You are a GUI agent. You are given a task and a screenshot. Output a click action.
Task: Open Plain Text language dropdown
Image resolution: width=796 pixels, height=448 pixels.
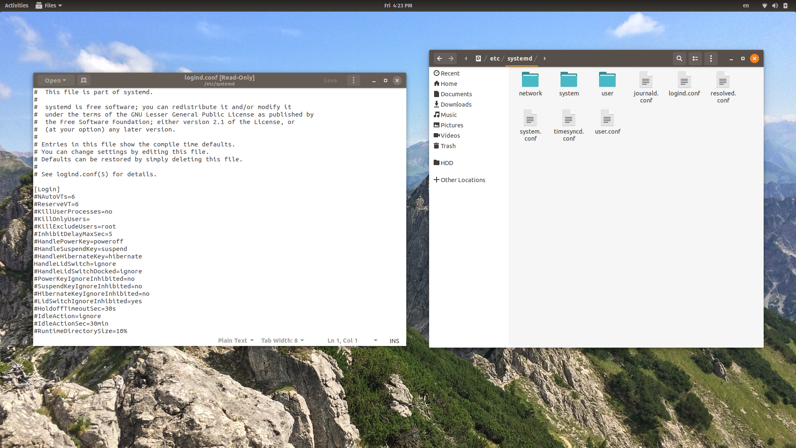pos(236,341)
